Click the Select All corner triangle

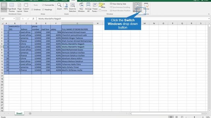tap(2, 23)
